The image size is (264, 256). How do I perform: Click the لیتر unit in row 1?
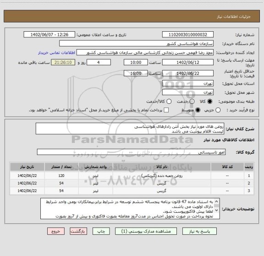tap(95, 176)
